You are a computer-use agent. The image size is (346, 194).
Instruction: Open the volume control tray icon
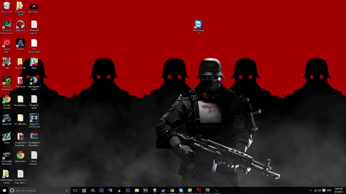pyautogui.click(x=320, y=190)
